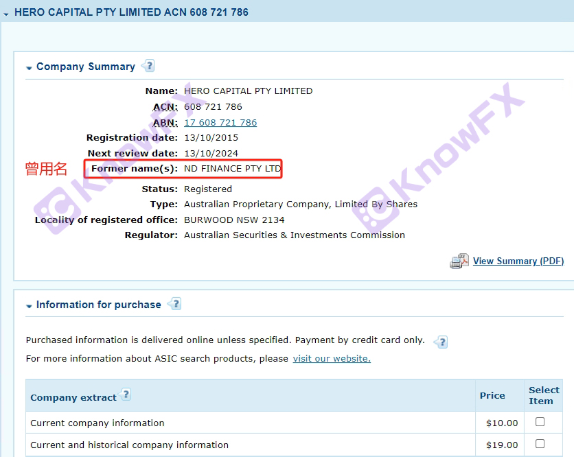574x457 pixels.
Task: Click help icon after credit card only sentence
Action: [441, 342]
